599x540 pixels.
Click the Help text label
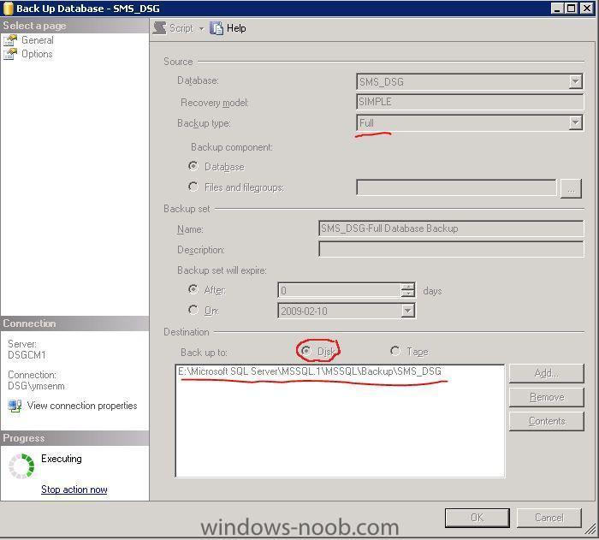tap(236, 28)
